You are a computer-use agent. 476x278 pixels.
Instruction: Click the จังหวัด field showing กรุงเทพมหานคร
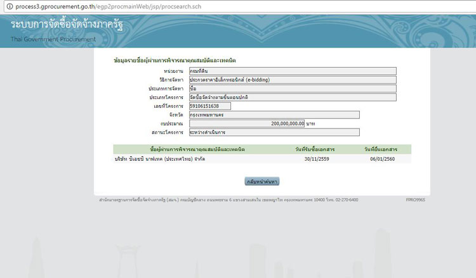274,115
